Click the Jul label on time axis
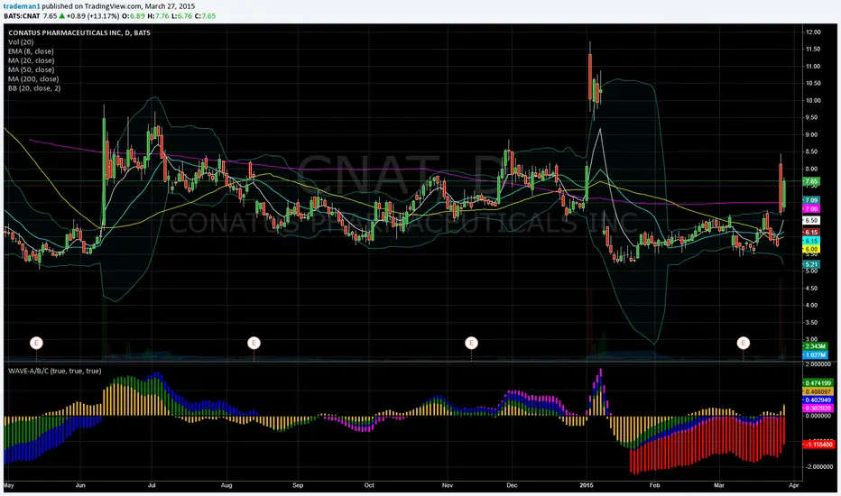This screenshot has width=841, height=496. click(x=152, y=485)
